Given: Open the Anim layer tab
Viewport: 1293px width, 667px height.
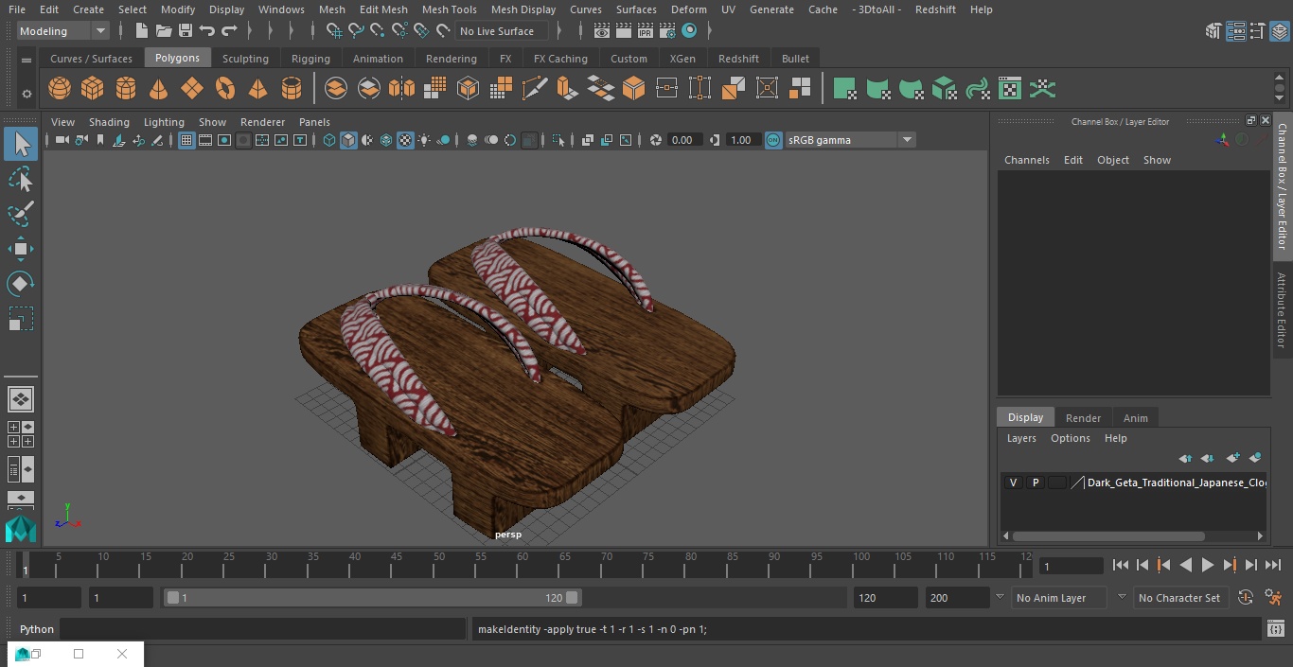Looking at the screenshot, I should pyautogui.click(x=1135, y=418).
